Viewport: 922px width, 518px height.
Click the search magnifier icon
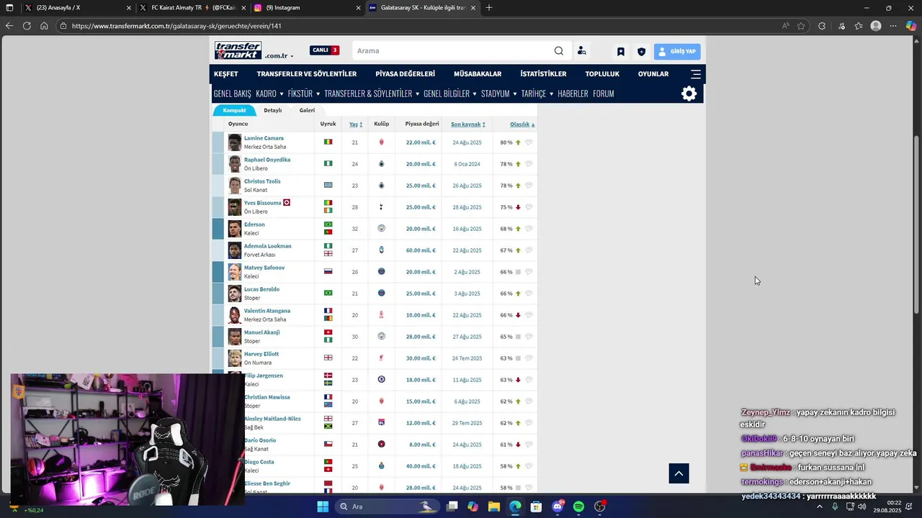pyautogui.click(x=559, y=51)
